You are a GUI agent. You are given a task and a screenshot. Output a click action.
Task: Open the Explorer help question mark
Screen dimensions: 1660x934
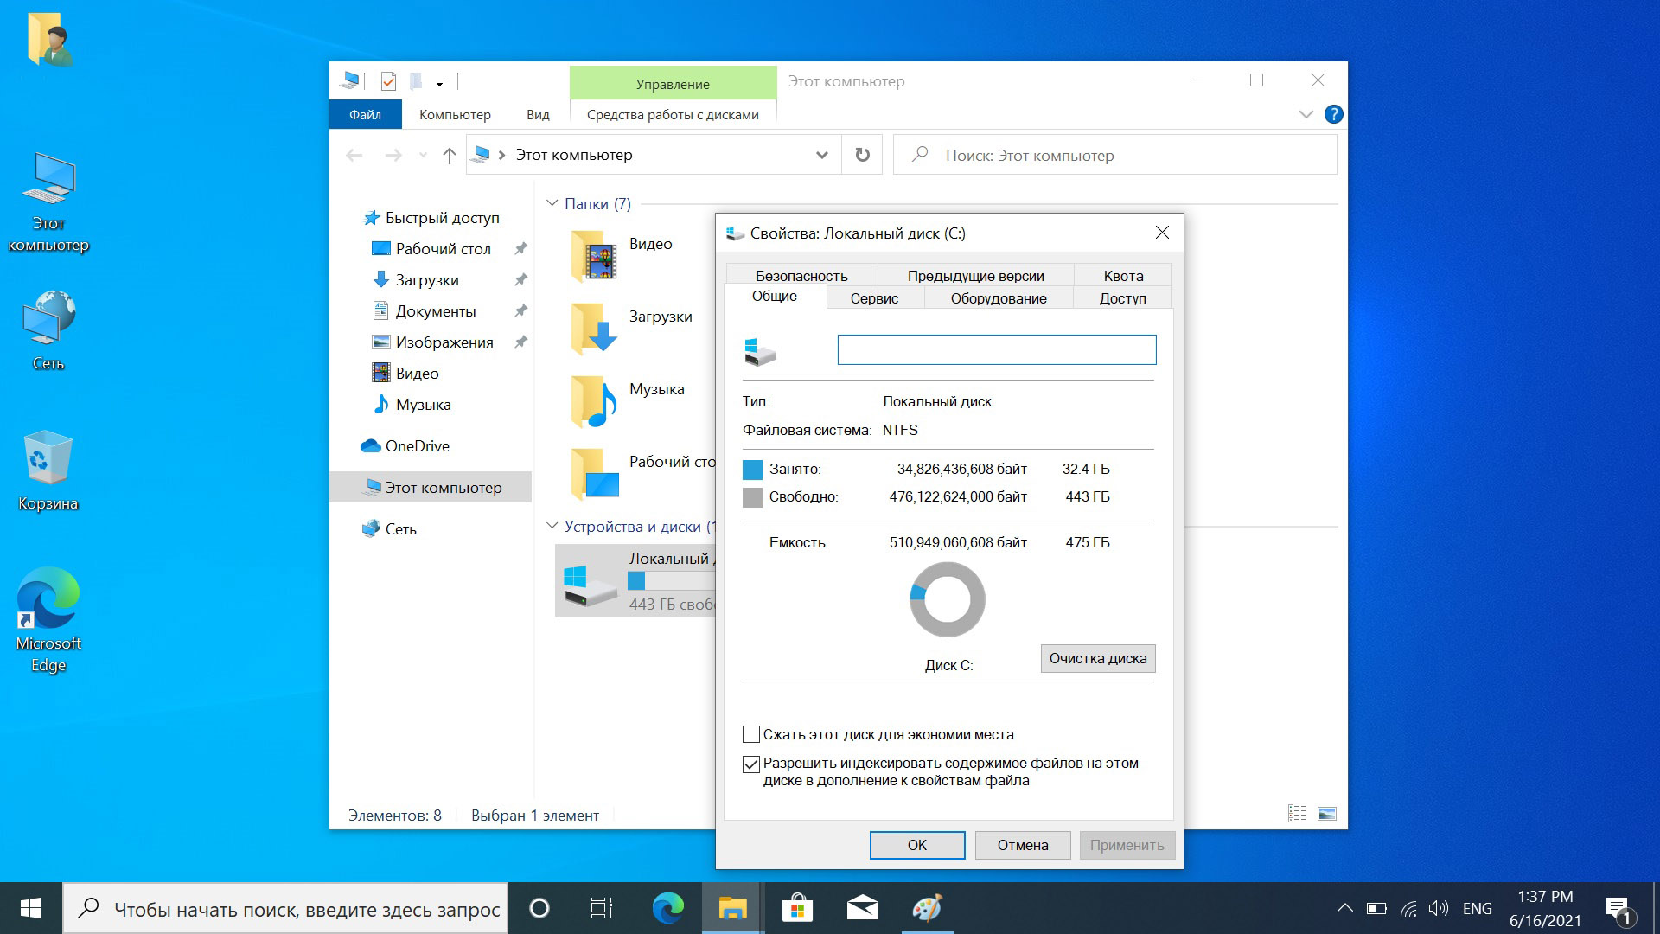[1333, 114]
